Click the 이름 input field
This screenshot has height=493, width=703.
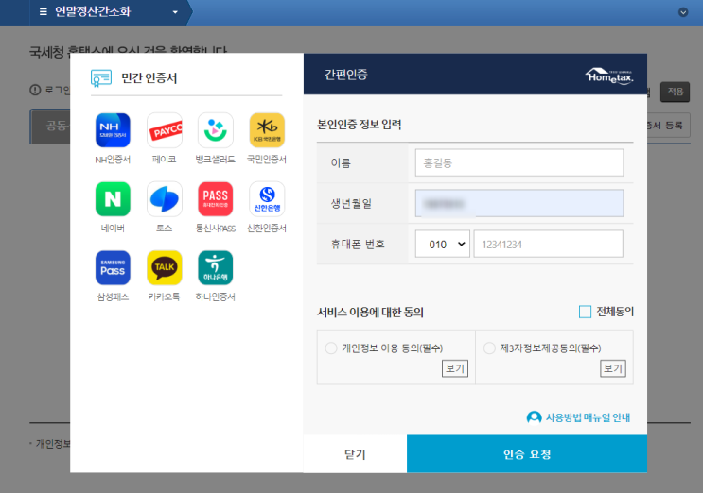click(x=519, y=162)
